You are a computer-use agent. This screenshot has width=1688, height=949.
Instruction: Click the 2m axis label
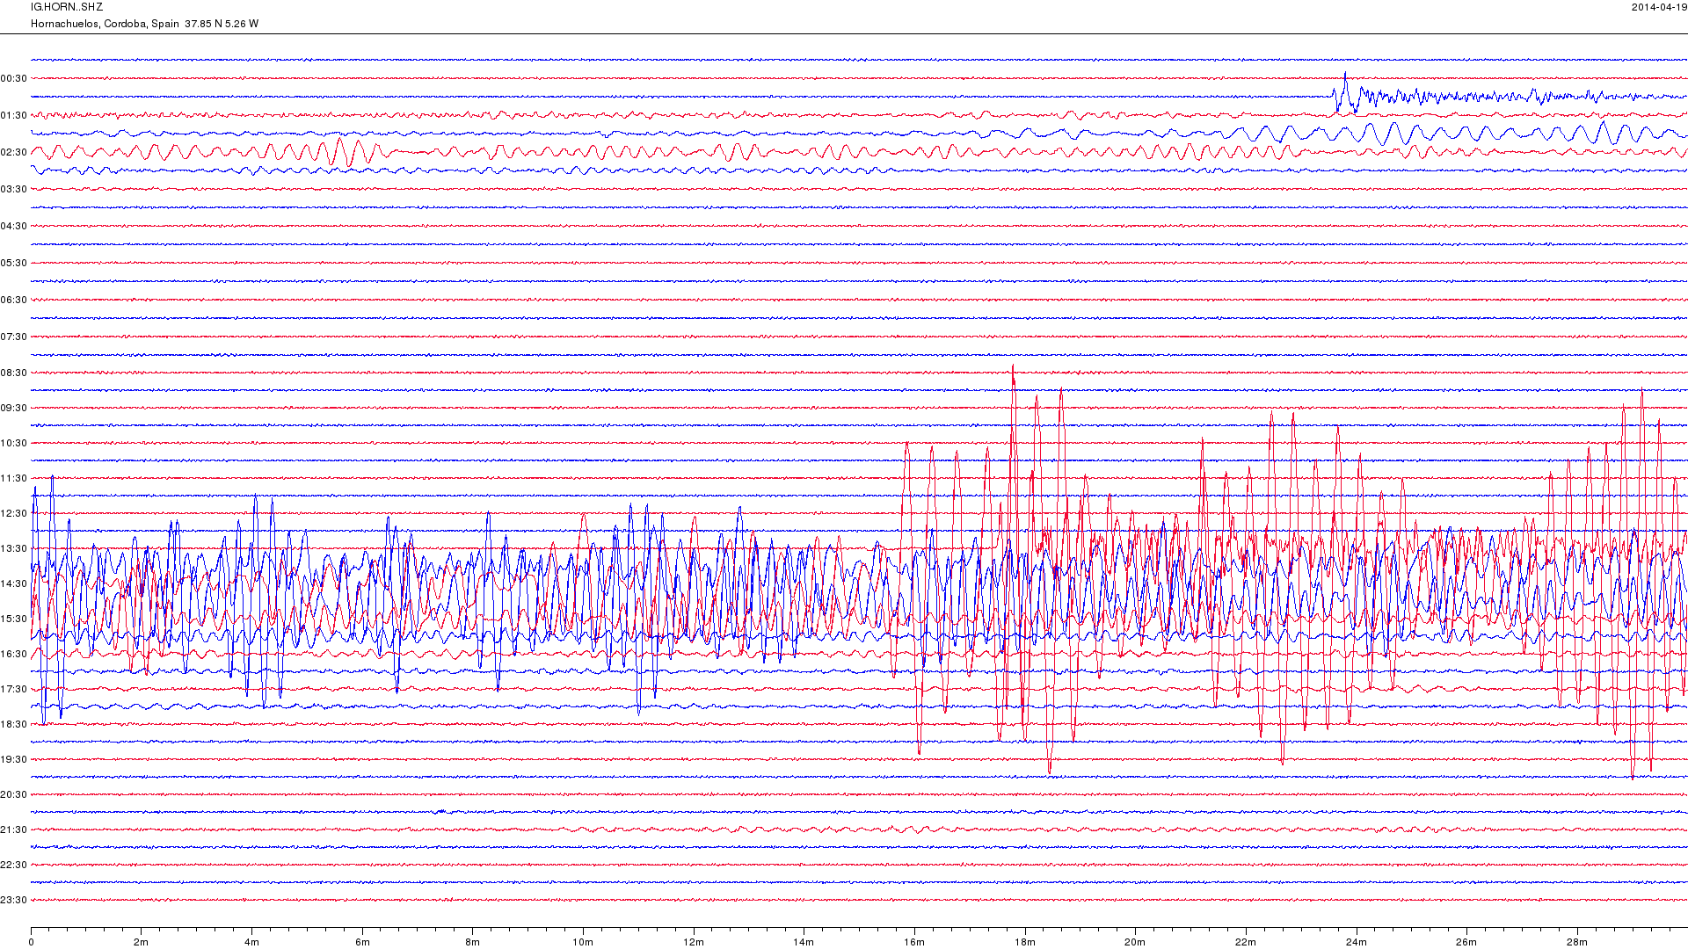[142, 942]
